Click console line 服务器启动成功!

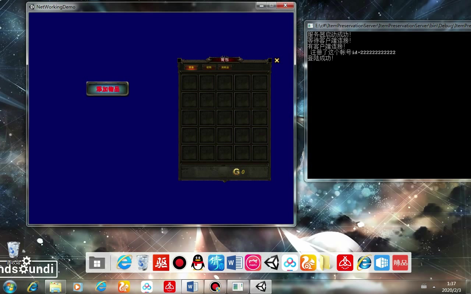(x=329, y=35)
